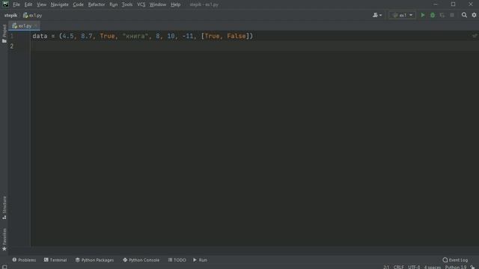Open the ex1 run configuration dropdown
This screenshot has height=269, width=479.
point(403,15)
